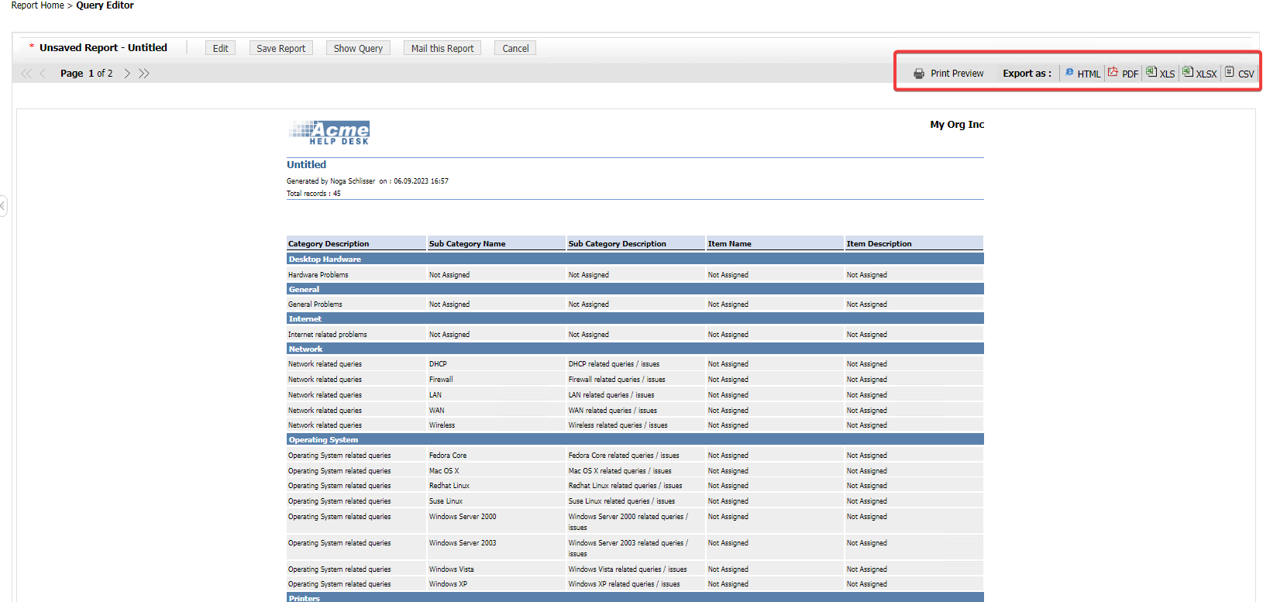This screenshot has width=1263, height=602.
Task: Click the Print Preview text link
Action: tap(957, 74)
